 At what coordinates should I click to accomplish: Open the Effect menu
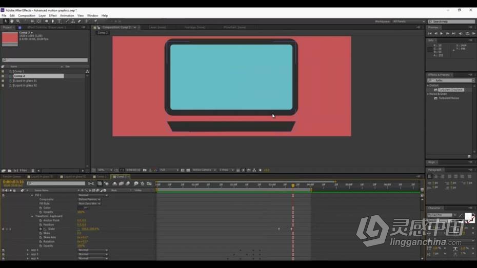click(53, 15)
